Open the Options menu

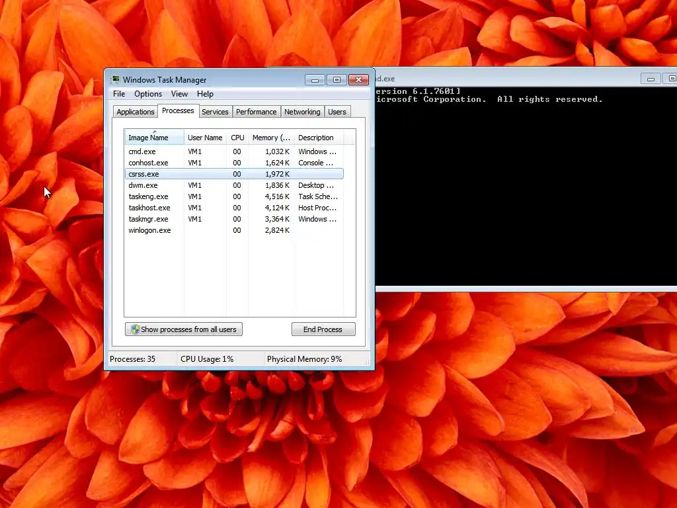[x=147, y=94]
